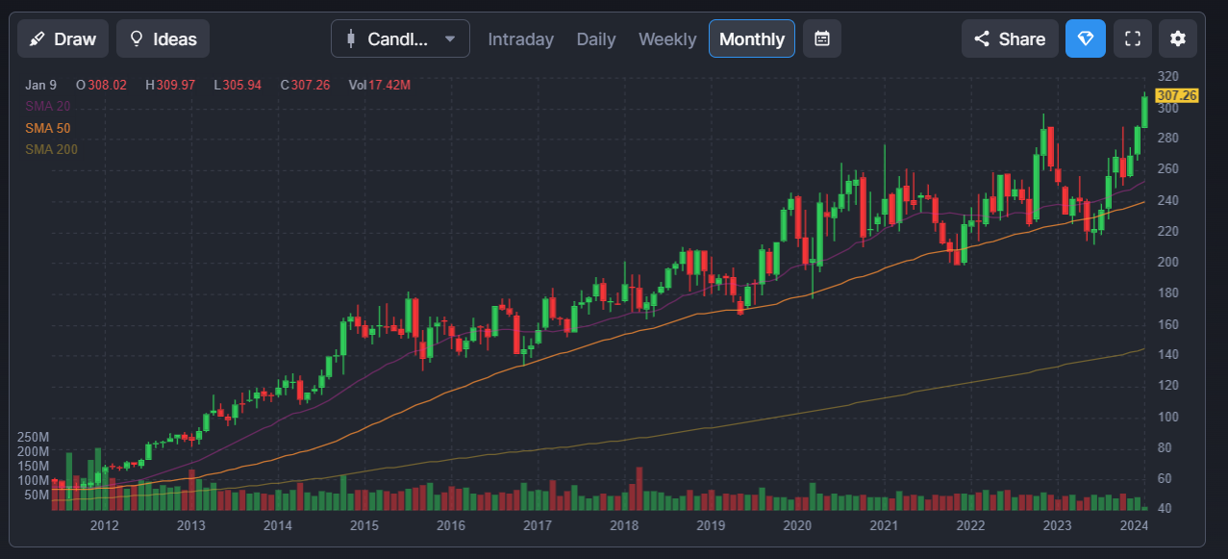1228x559 pixels.
Task: Toggle the SMA 20 indicator legend
Action: [48, 107]
